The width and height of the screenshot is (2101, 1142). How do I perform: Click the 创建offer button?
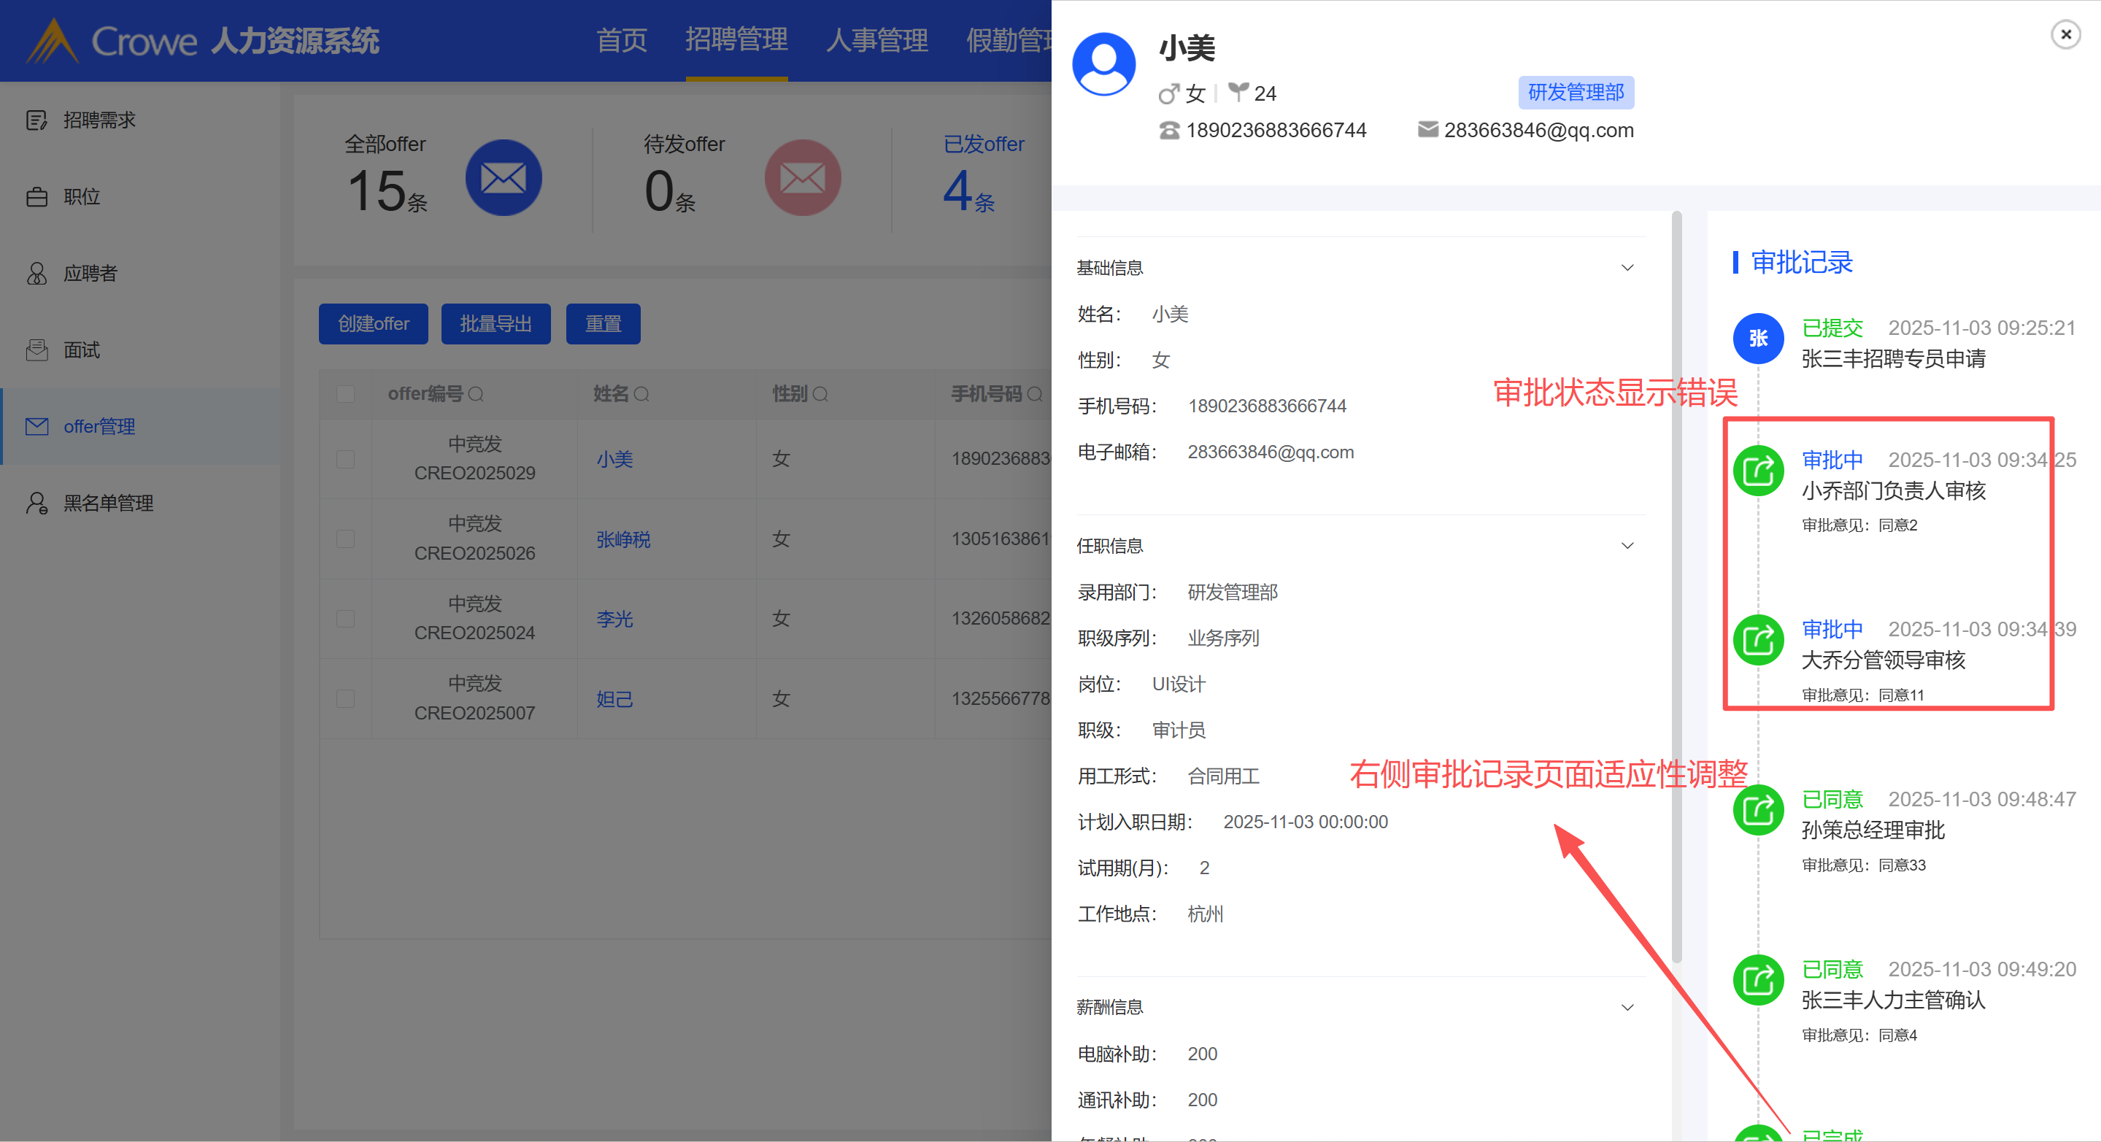[x=374, y=324]
